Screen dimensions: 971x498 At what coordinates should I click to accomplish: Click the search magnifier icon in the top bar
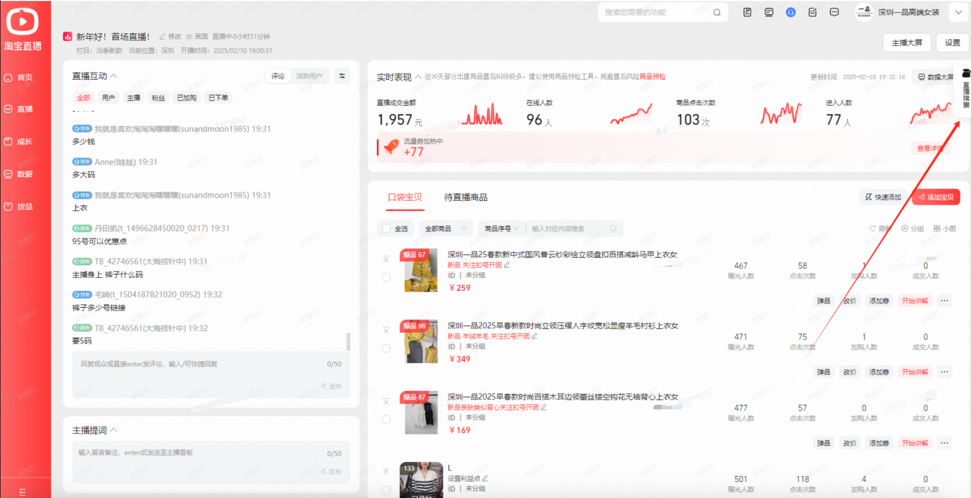click(x=717, y=12)
